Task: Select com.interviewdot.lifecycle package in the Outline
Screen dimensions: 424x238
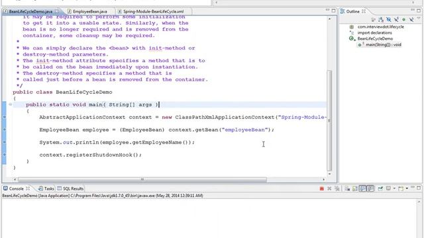Action: tap(380, 26)
